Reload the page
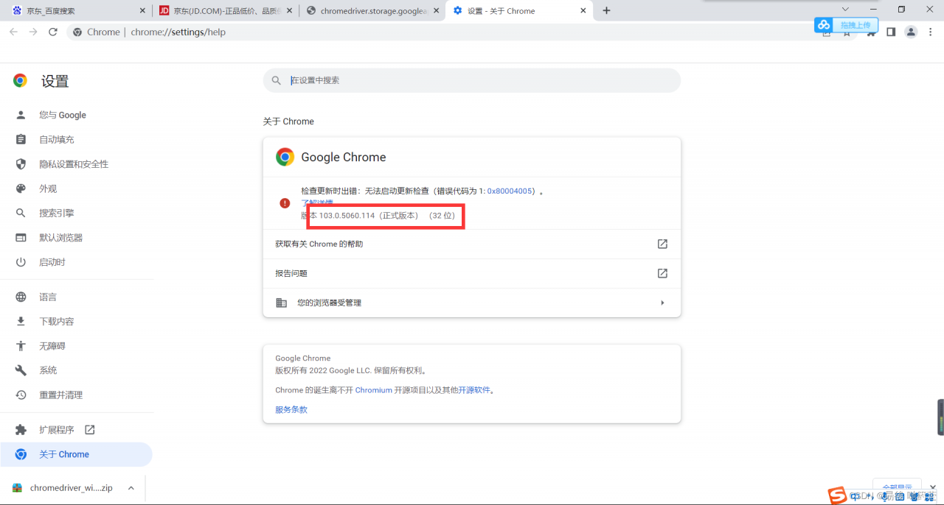This screenshot has height=505, width=944. (53, 32)
